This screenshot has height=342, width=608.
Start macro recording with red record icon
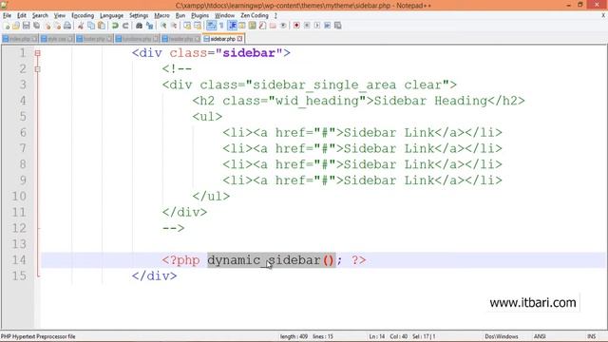(296, 26)
